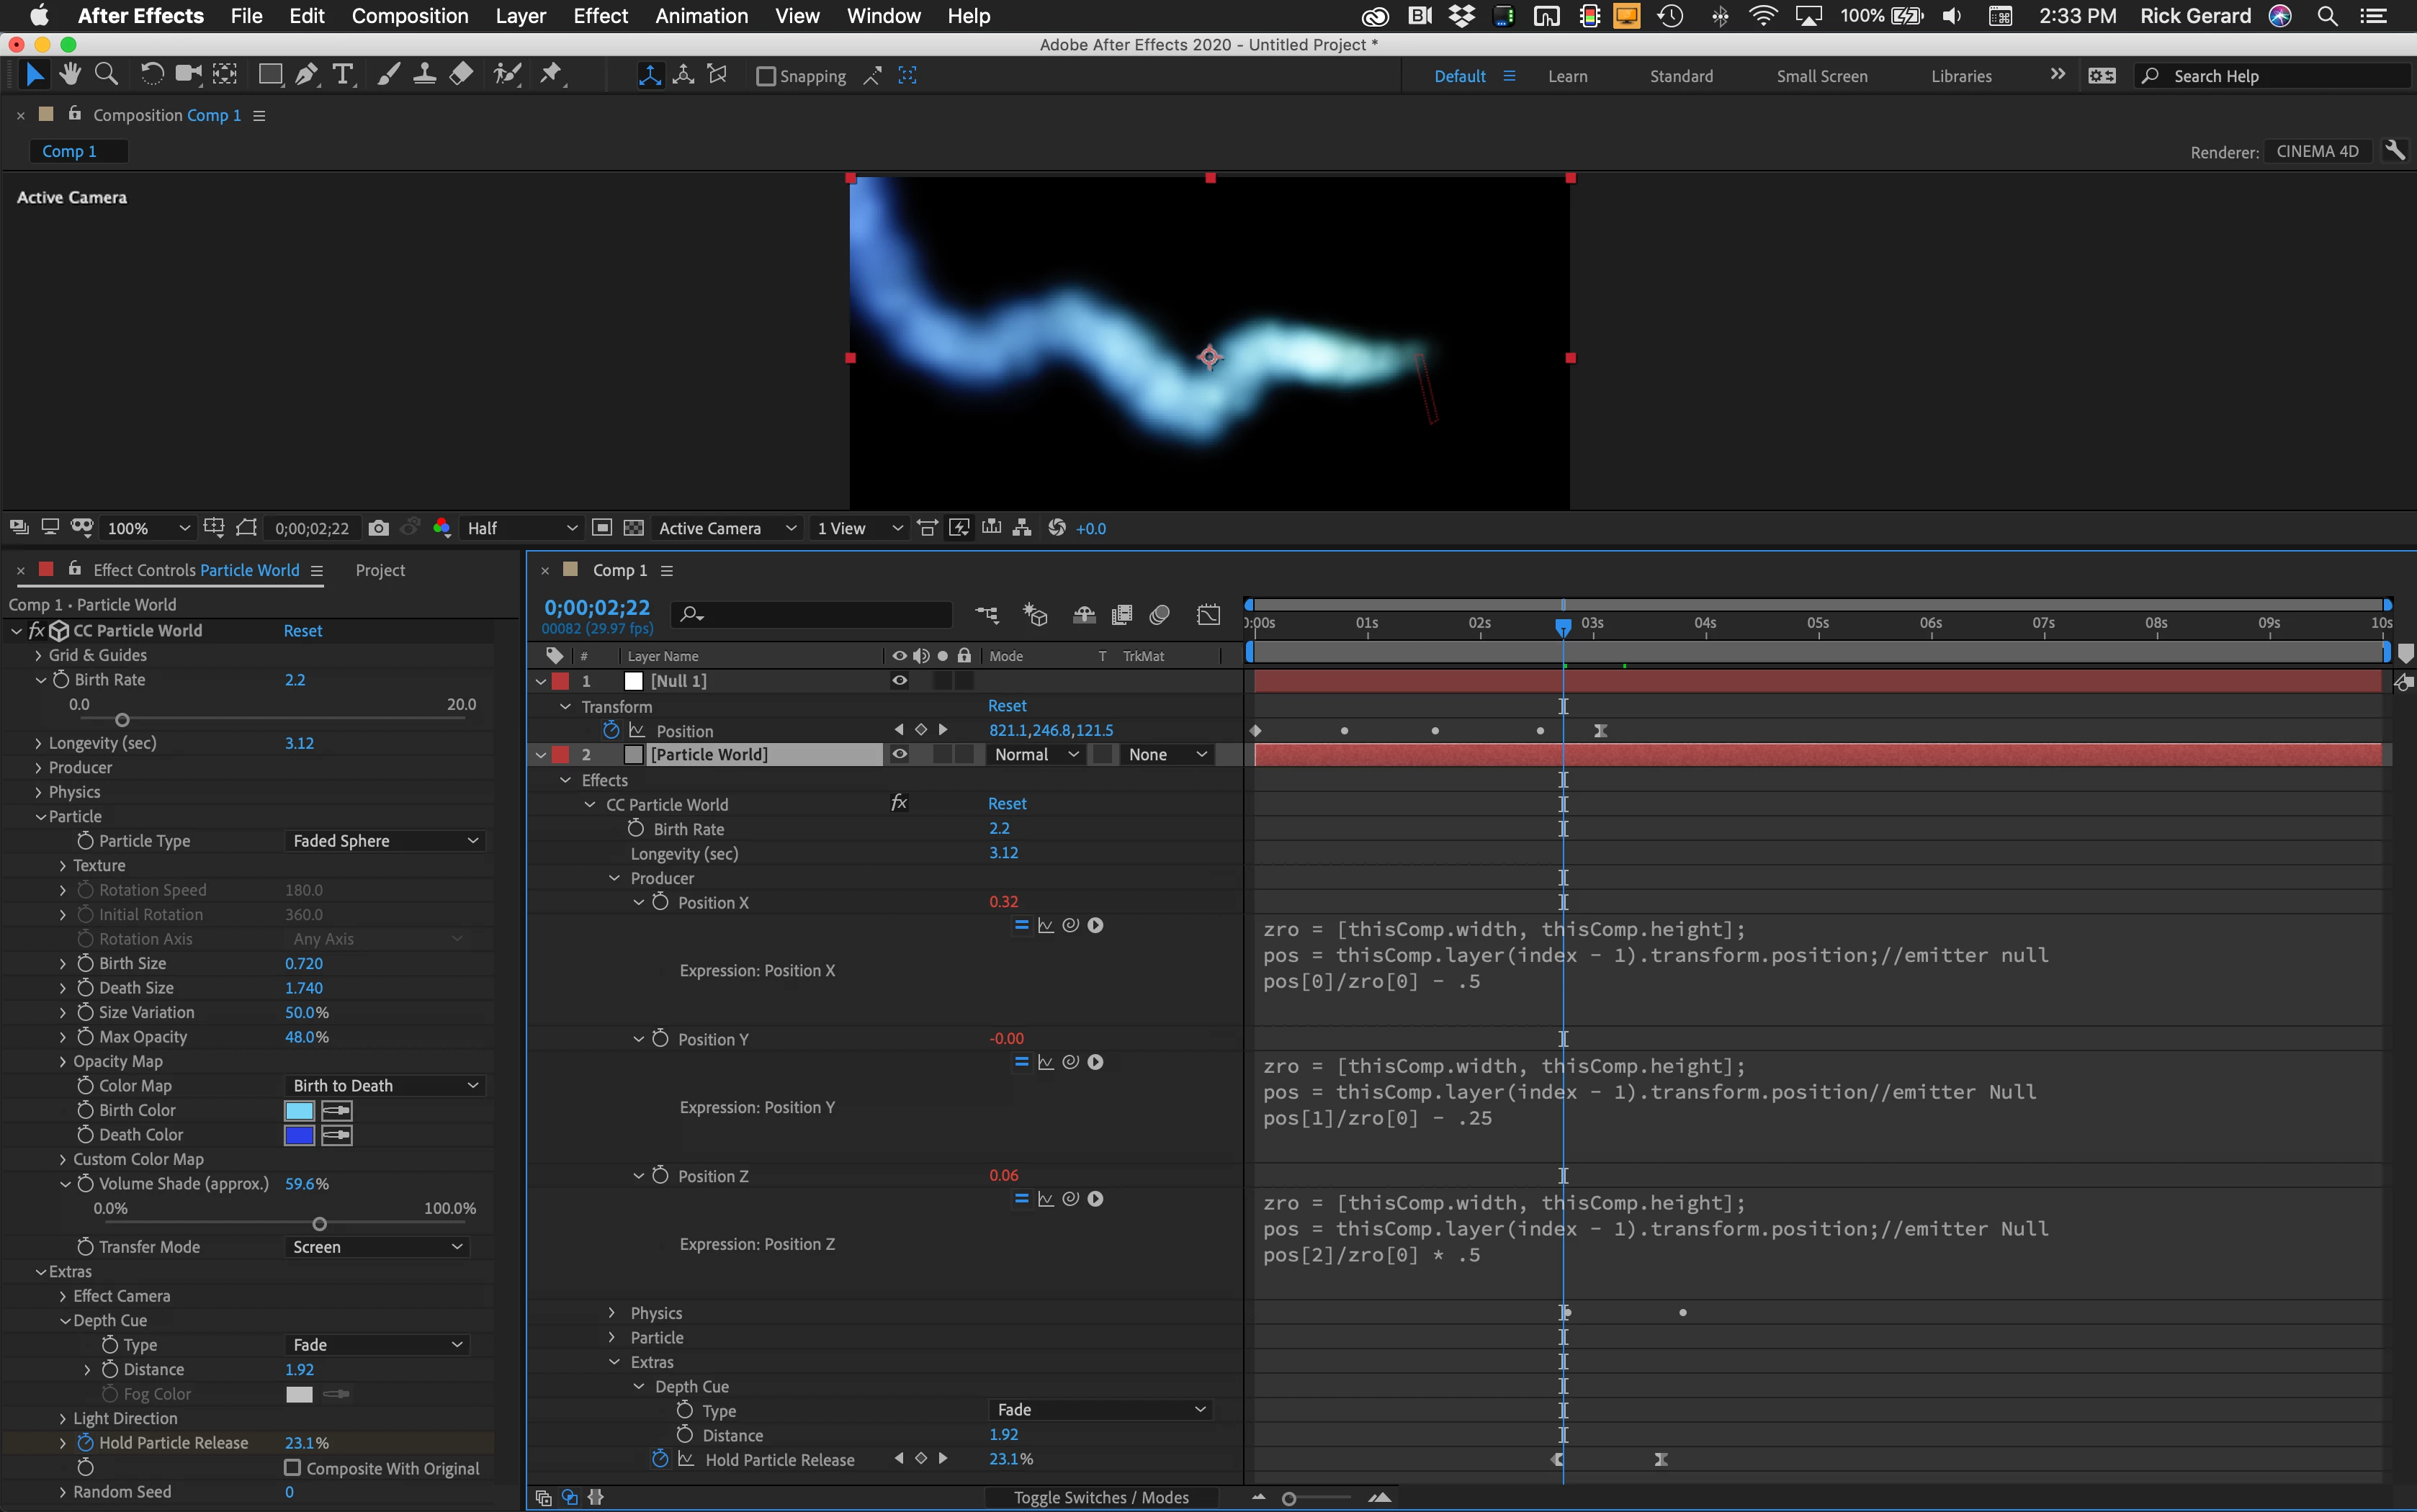Screen dimensions: 2417x1512
Task: Enable Composite With Original checkbox
Action: [292, 1468]
